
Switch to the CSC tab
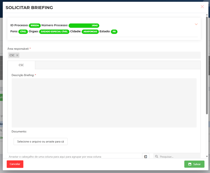pos(21,65)
